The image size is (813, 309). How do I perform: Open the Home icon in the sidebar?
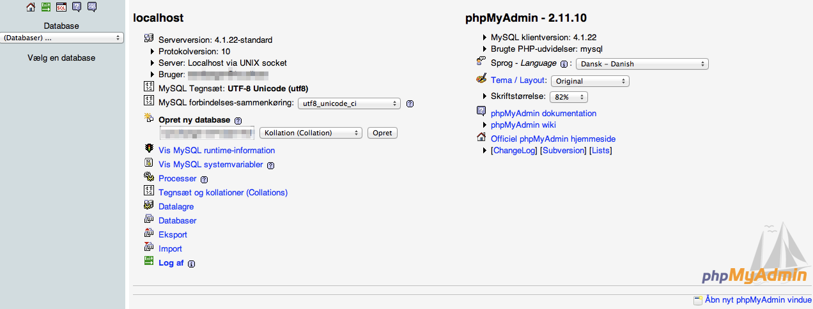coord(30,7)
